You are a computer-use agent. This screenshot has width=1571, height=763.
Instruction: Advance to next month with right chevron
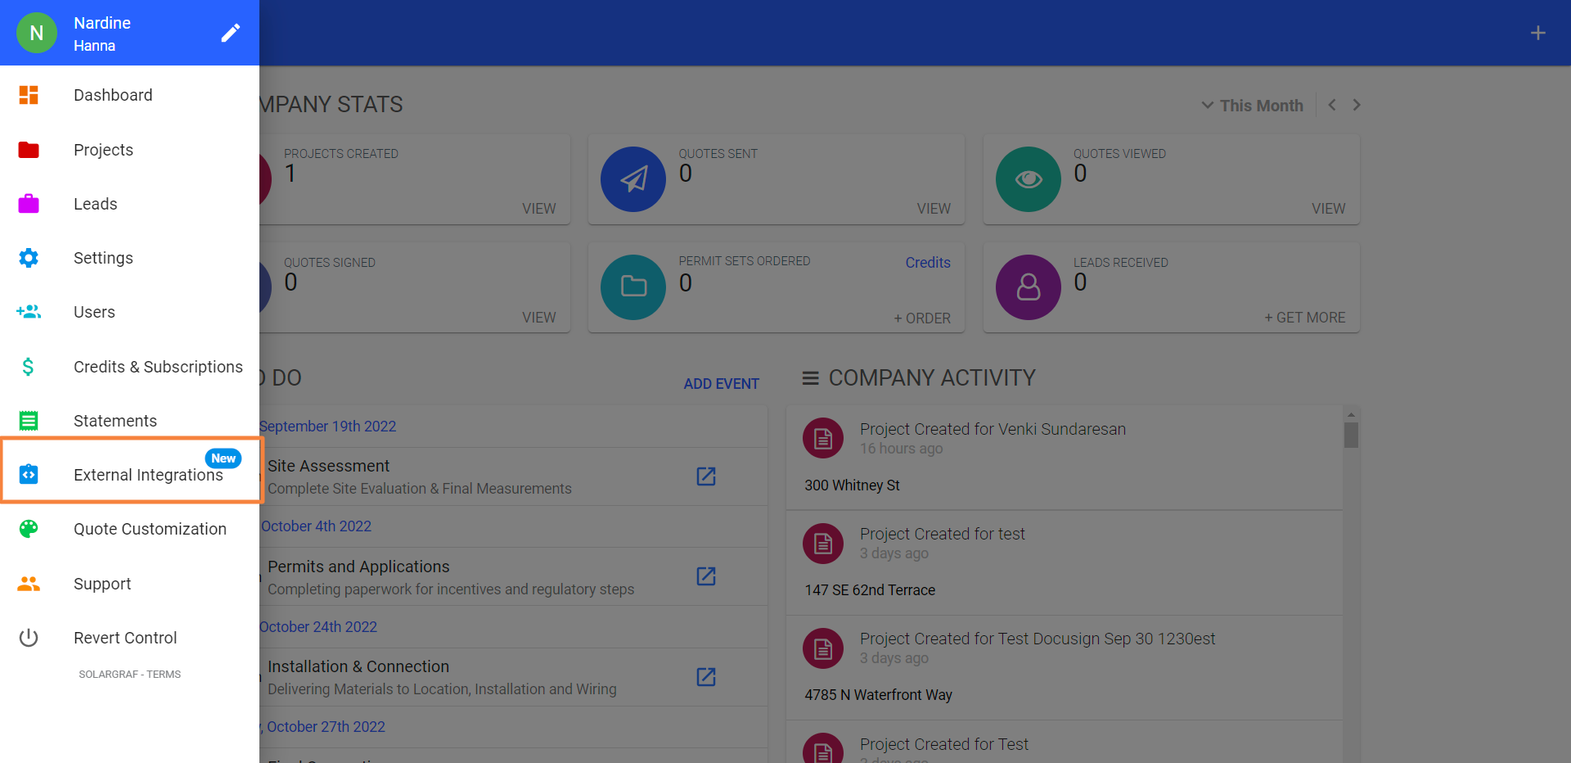point(1357,105)
